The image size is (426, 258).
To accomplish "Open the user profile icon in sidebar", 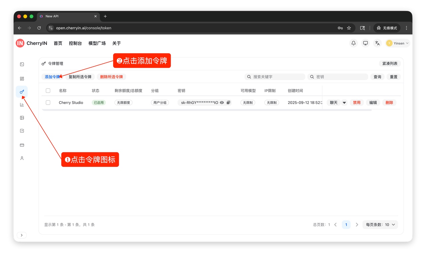I will pyautogui.click(x=22, y=158).
